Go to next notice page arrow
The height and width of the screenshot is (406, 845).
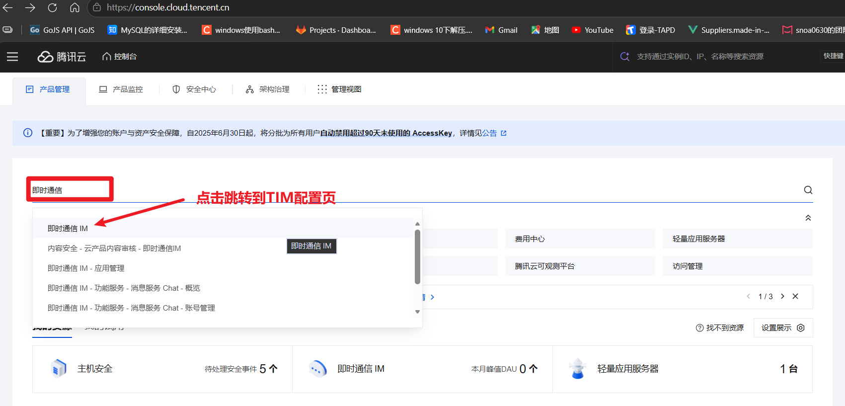pos(782,296)
